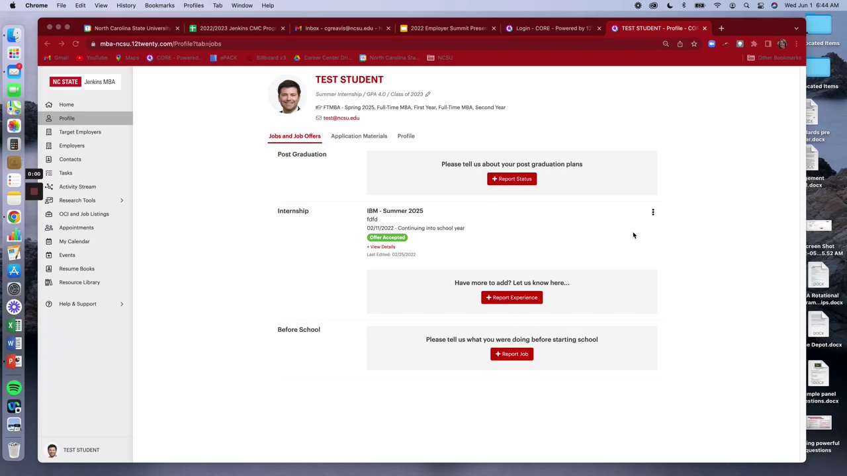Bookmark this page with the star icon
The height and width of the screenshot is (476, 847).
point(693,44)
